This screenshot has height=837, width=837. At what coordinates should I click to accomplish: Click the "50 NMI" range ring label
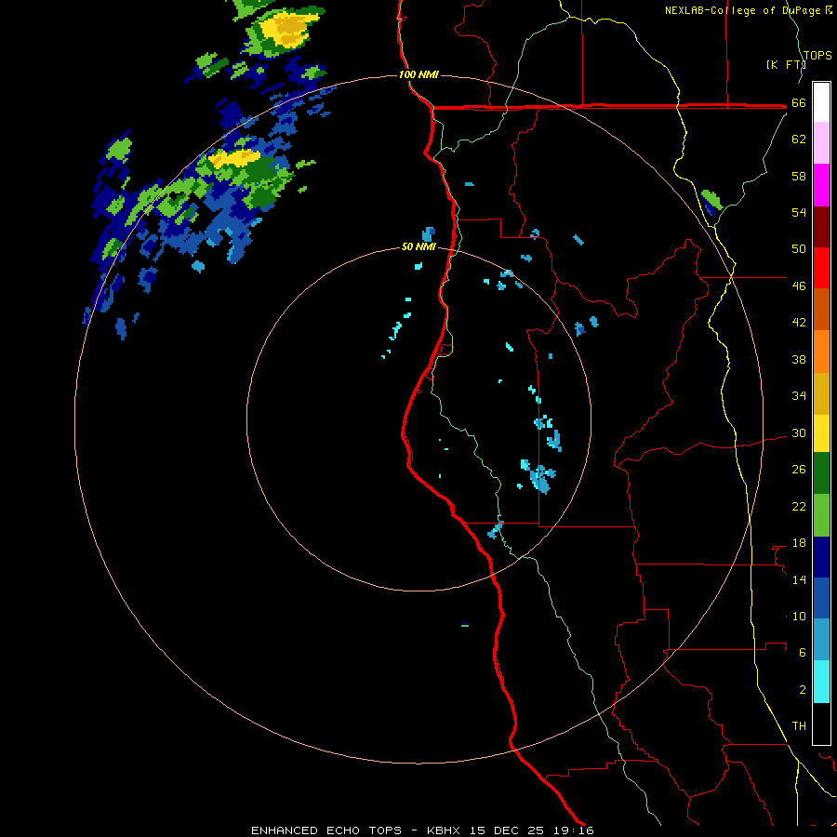point(418,247)
